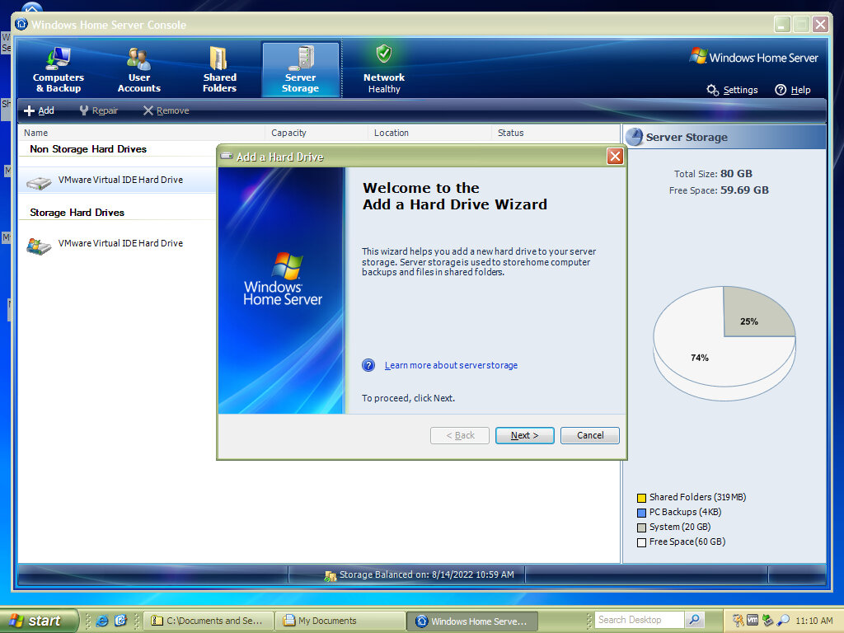
Task: Cancel the Add a Hard Drive wizard
Action: click(589, 435)
